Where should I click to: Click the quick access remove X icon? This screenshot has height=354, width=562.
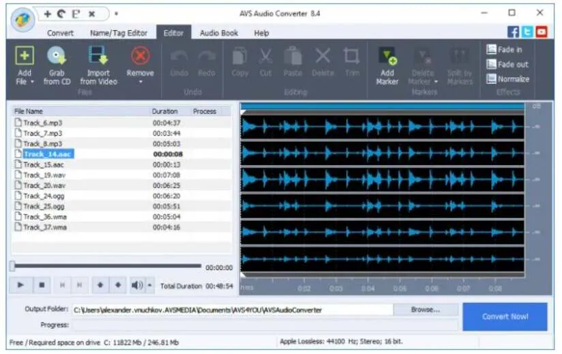pyautogui.click(x=92, y=14)
